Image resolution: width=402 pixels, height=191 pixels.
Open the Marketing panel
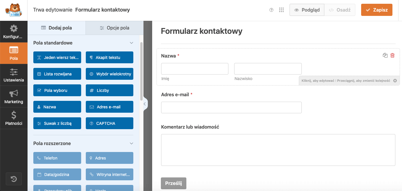tap(14, 97)
